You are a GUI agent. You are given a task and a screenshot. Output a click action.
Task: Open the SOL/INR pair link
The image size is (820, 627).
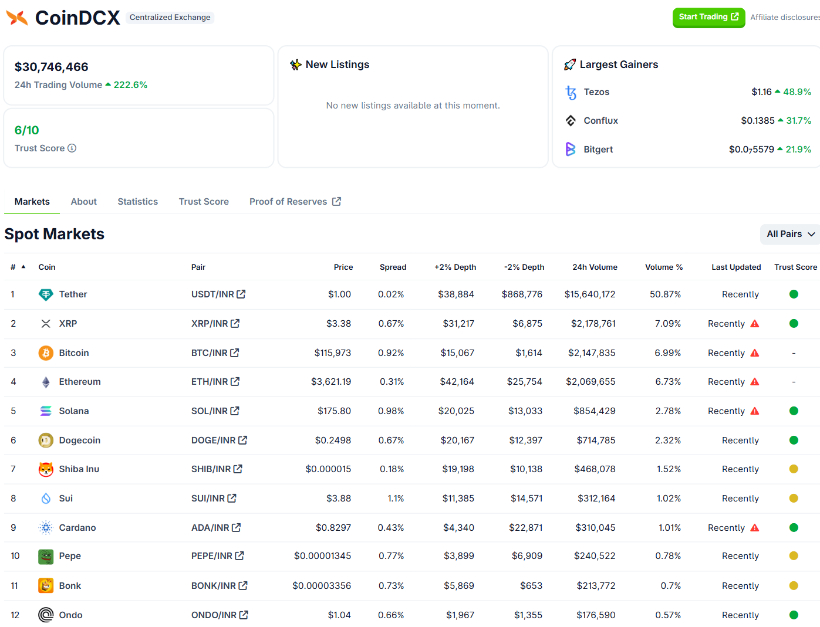(x=215, y=411)
